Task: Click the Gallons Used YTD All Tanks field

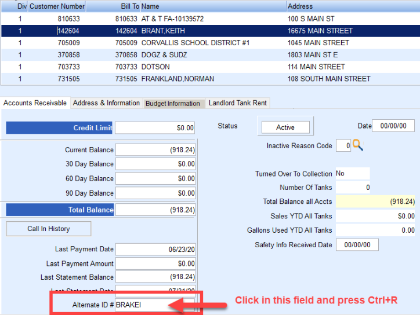Action: point(375,230)
